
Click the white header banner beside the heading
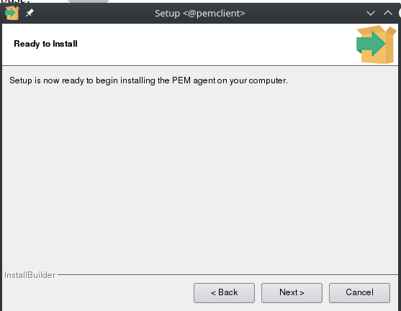[x=215, y=45]
